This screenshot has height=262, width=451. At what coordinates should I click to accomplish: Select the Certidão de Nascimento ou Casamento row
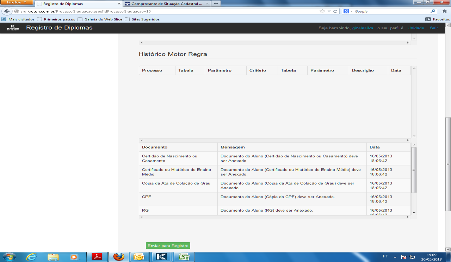click(275, 158)
